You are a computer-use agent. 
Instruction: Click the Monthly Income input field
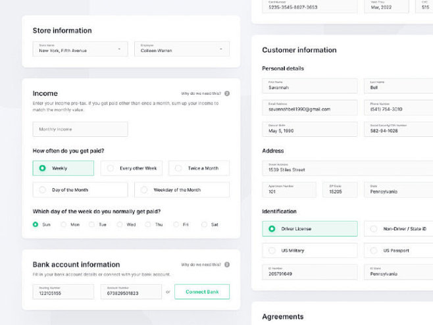tap(80, 130)
